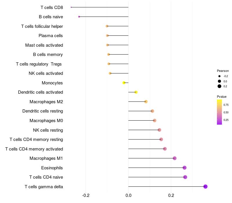Click the small T cells CD8 point
The width and height of the screenshot is (232, 203).
71,7
